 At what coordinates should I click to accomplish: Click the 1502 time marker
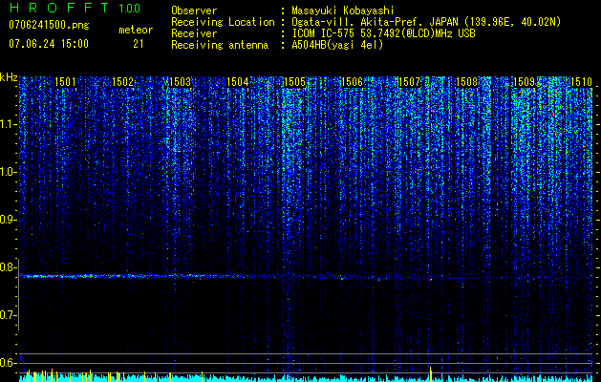tap(122, 81)
